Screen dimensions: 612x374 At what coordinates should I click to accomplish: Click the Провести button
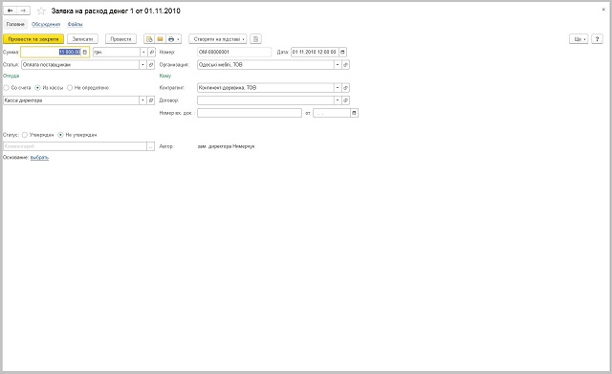click(121, 39)
